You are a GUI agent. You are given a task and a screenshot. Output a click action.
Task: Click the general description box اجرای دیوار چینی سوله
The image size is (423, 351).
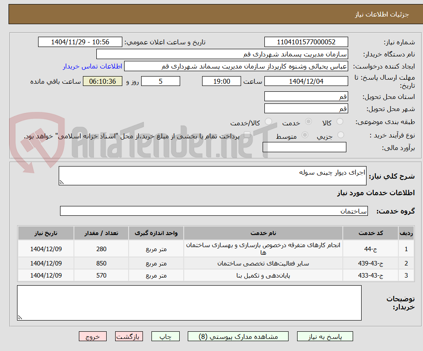pos(212,176)
